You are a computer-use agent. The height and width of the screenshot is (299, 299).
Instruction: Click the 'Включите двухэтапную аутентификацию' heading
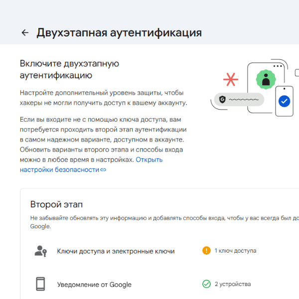tap(69, 69)
